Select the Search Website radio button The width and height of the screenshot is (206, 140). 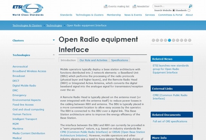(174, 10)
